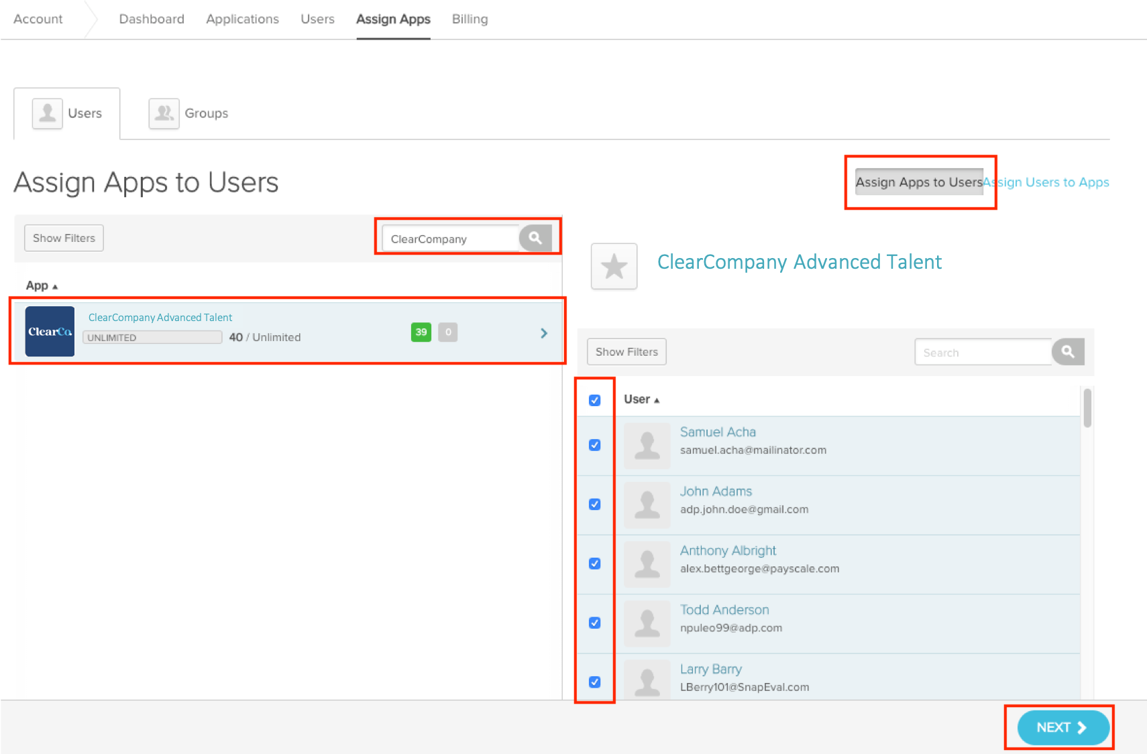Click the alex.bettgeorge@payscale.com email
This screenshot has height=754, width=1147.
pos(759,569)
